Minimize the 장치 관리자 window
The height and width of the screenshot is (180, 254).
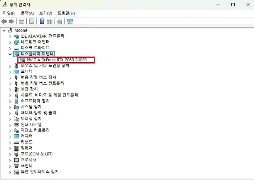[x=218, y=5]
